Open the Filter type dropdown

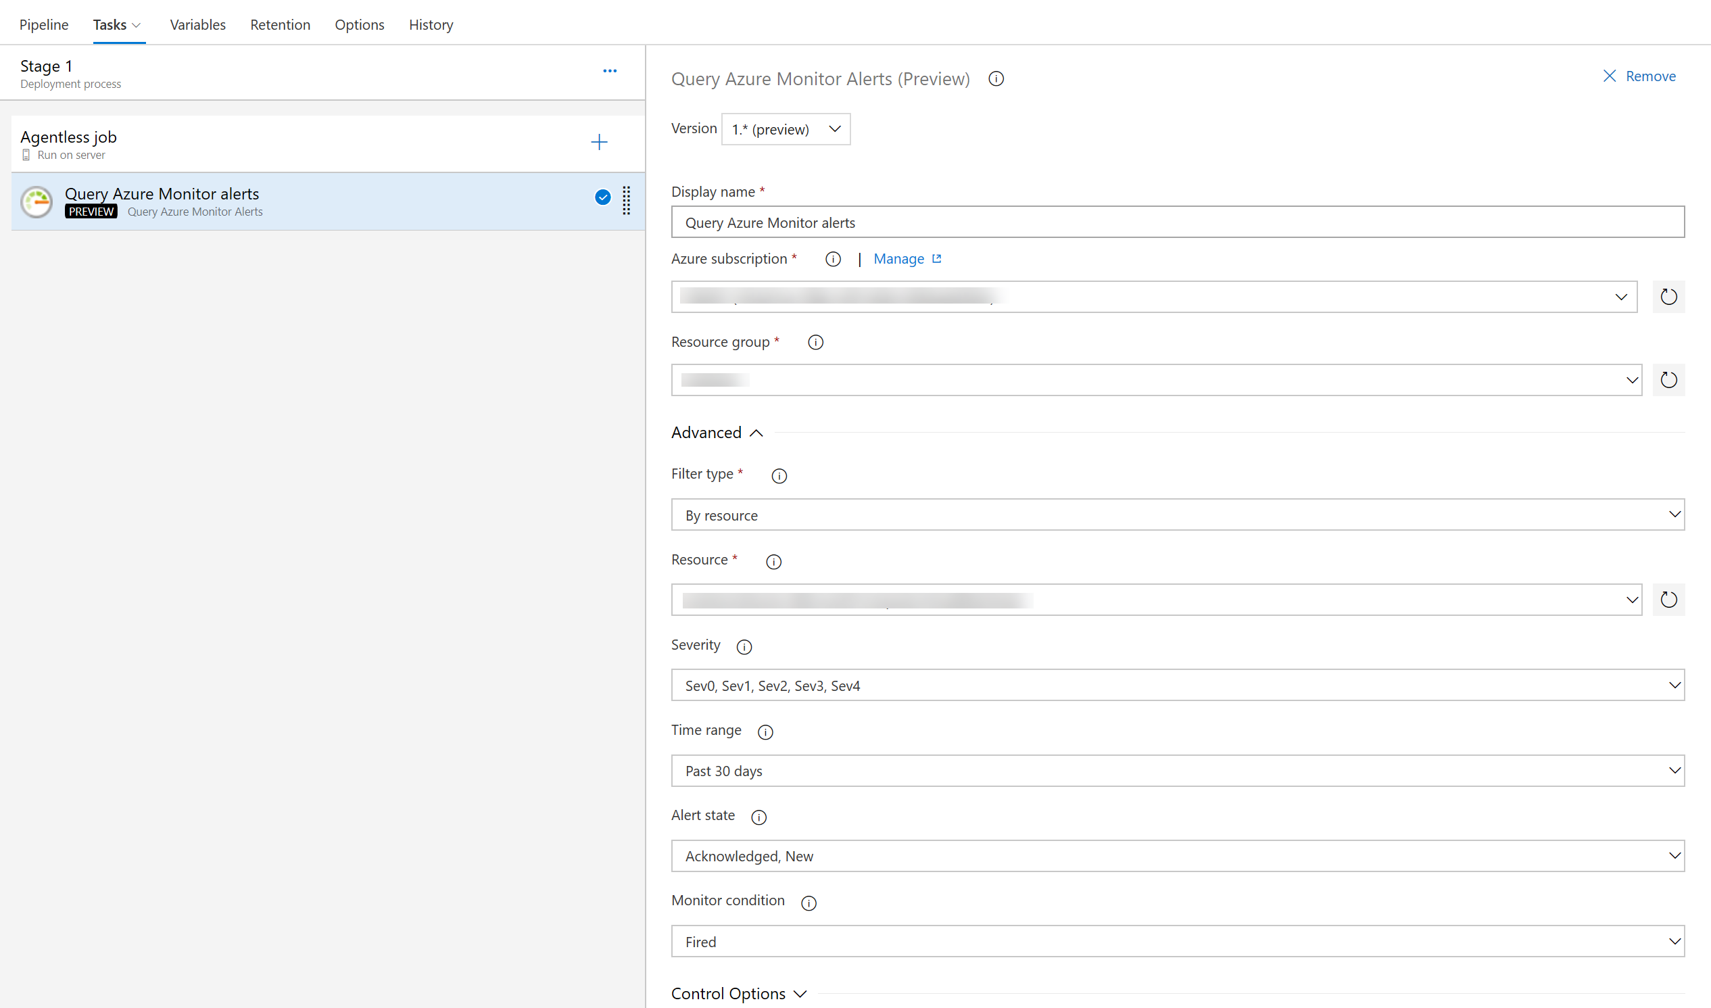tap(1180, 514)
